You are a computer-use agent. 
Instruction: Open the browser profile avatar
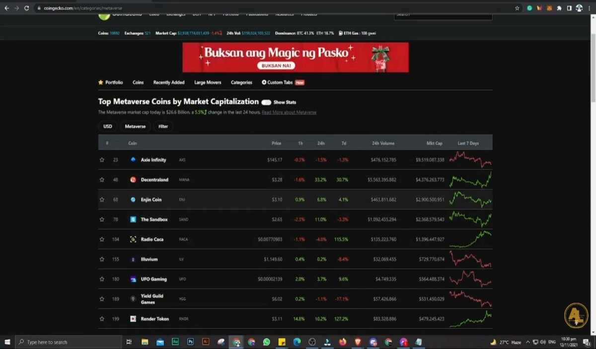pyautogui.click(x=579, y=8)
